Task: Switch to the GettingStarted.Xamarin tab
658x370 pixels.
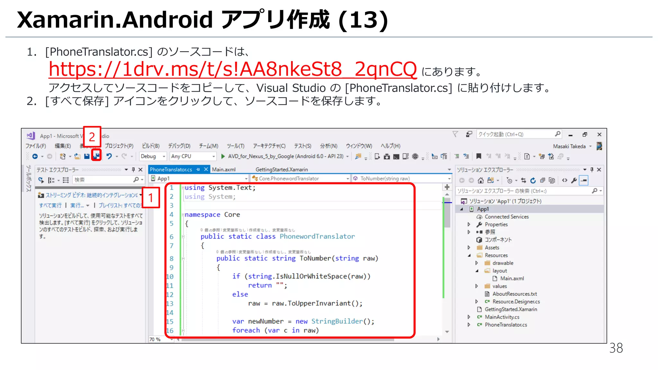Action: (x=282, y=169)
